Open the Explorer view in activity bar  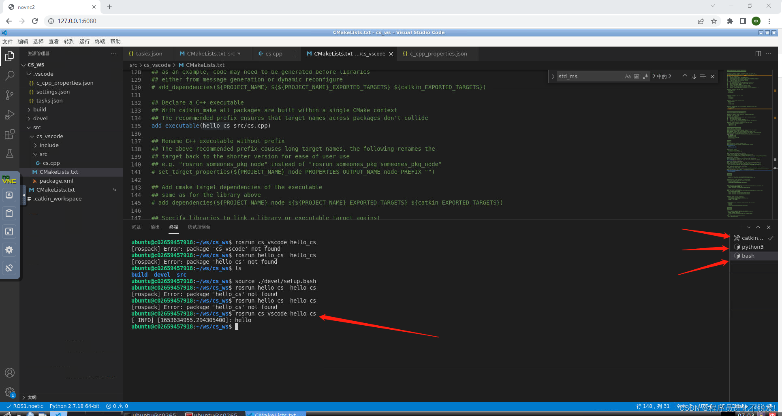[x=10, y=56]
